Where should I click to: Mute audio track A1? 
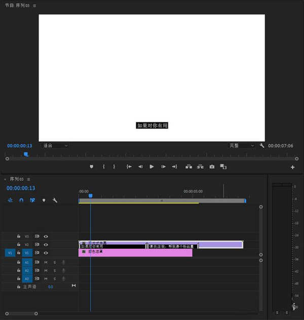point(46,262)
